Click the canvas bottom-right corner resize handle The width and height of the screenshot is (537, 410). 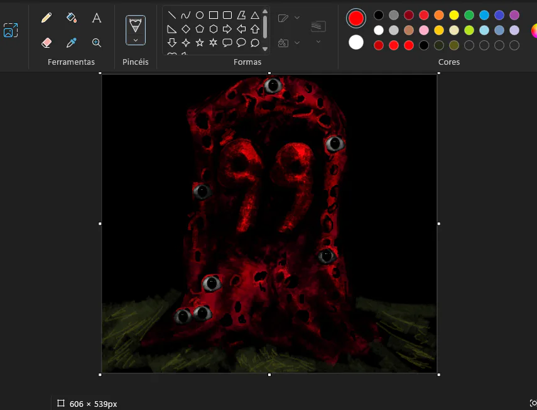(439, 375)
